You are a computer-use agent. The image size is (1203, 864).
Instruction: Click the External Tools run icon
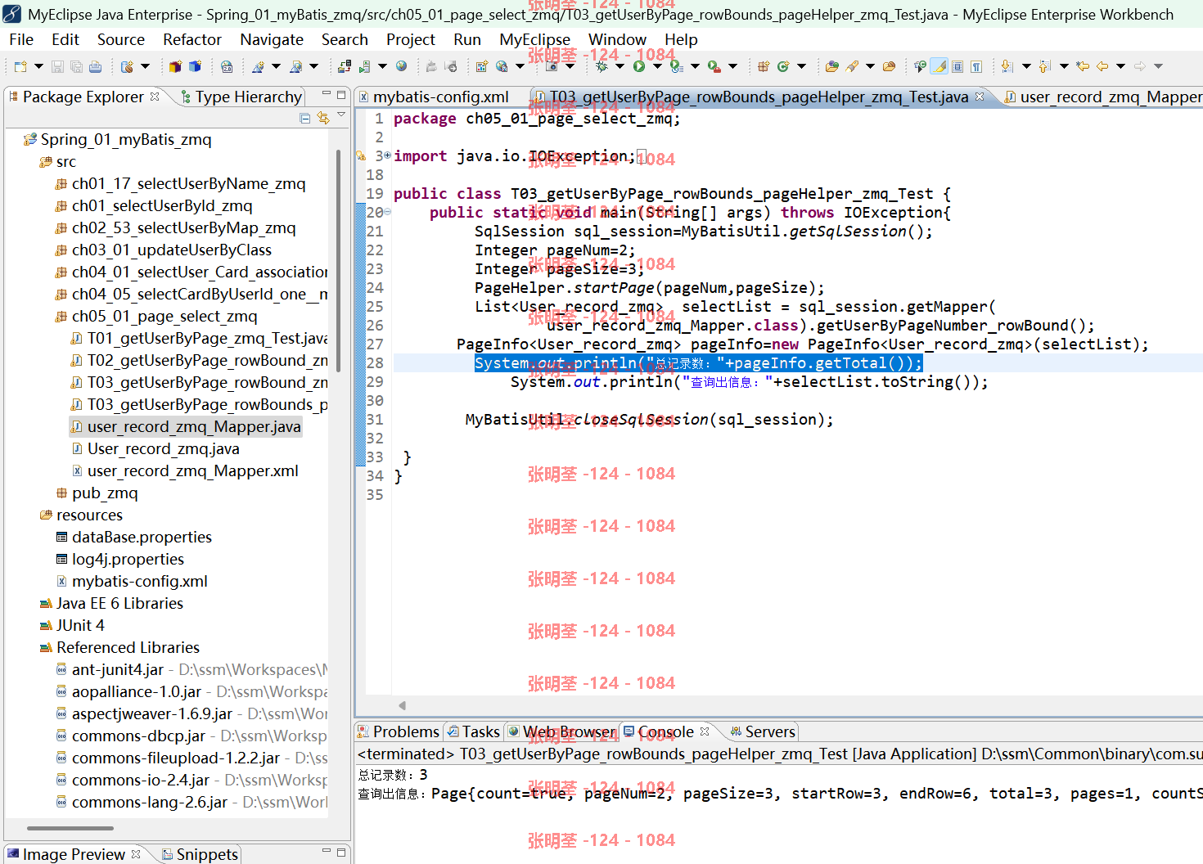point(714,66)
